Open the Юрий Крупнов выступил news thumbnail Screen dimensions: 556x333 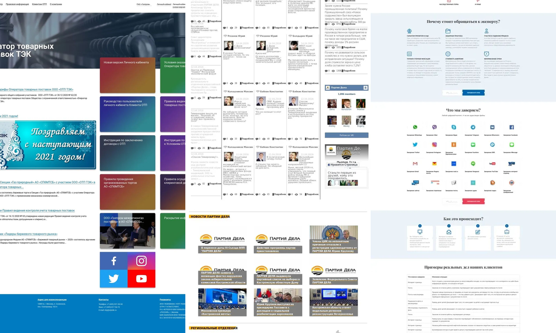tap(278, 302)
